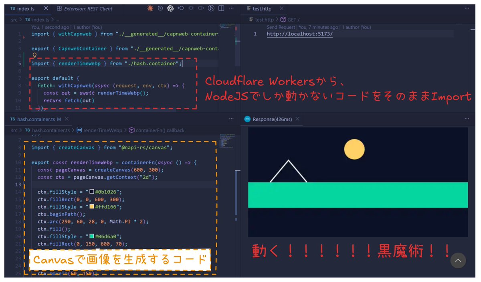Collapse the fetch: withCapnweb fold arrow

26,86
